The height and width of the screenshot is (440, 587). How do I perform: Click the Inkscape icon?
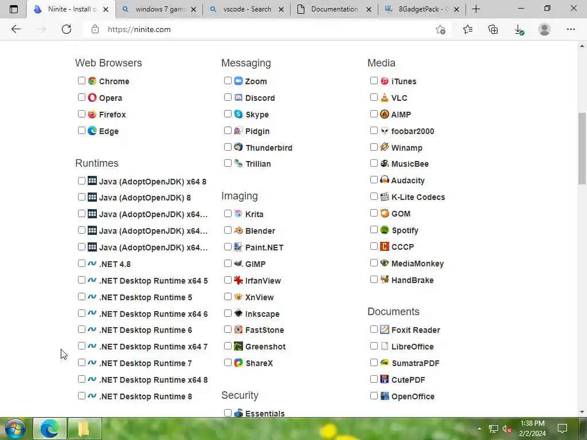(x=238, y=313)
